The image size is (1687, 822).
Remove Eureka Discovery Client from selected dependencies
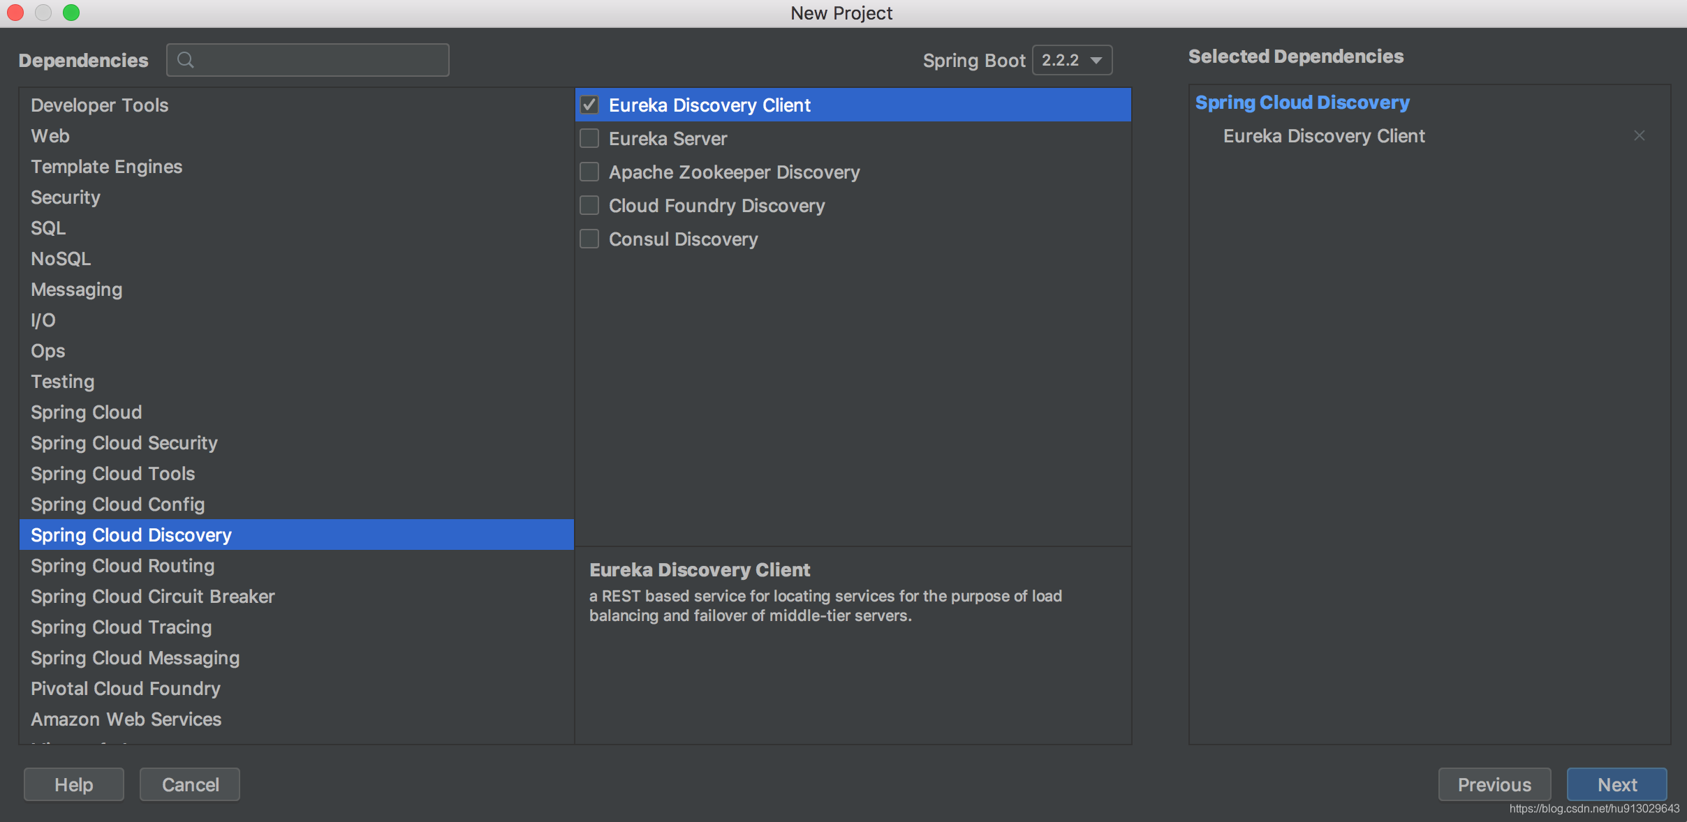pos(1640,135)
